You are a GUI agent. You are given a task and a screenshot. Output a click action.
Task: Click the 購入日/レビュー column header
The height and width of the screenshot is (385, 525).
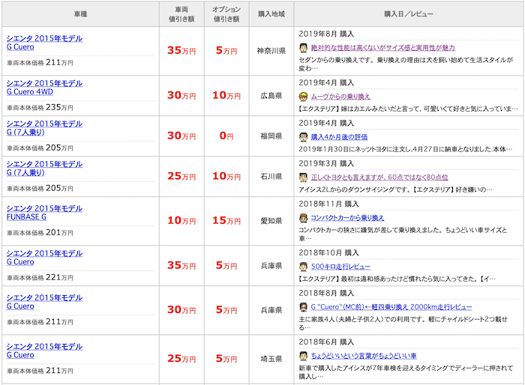pos(409,14)
